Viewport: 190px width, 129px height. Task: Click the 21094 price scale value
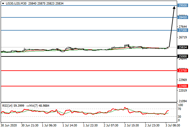183,101
